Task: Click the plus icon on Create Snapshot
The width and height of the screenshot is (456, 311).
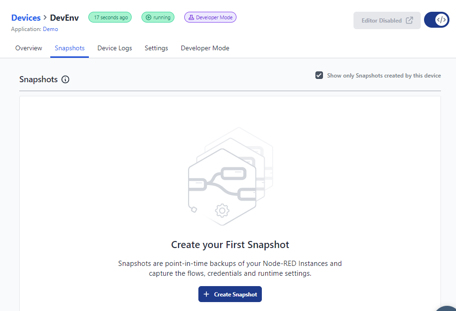Action: point(206,294)
